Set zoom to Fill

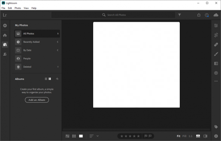click(185, 136)
